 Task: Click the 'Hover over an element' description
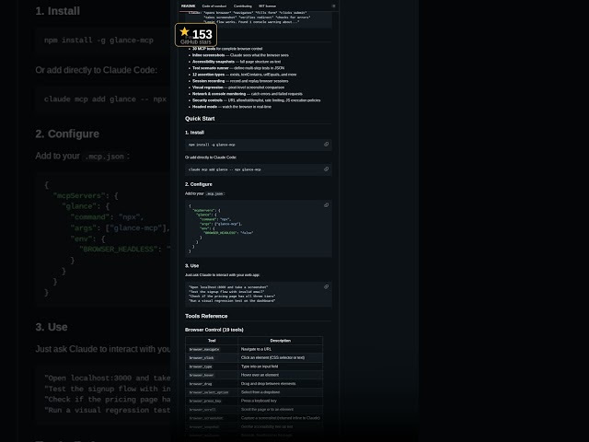point(260,375)
